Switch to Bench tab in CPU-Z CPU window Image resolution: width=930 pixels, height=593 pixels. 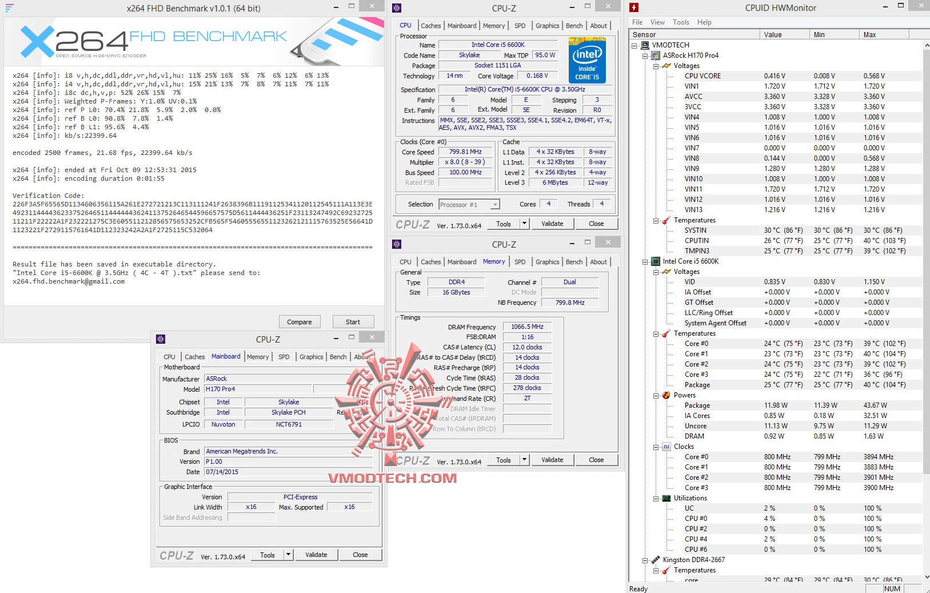click(574, 26)
